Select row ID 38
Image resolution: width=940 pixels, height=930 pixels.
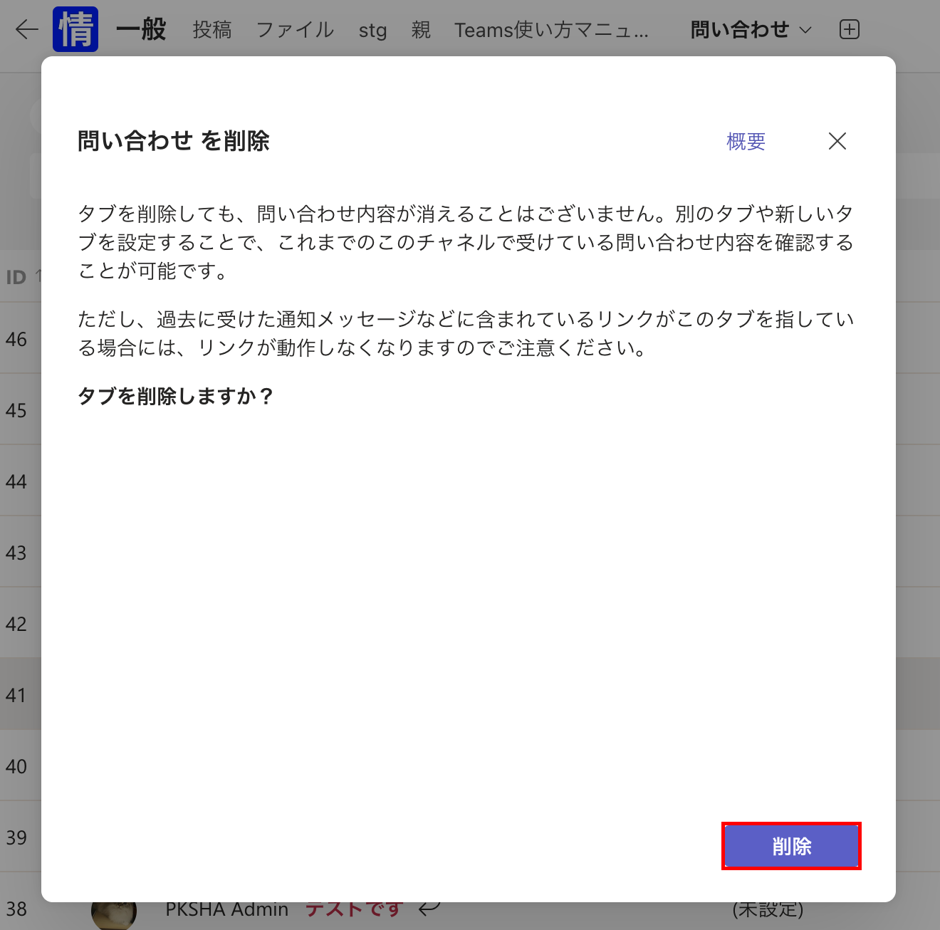pos(16,909)
